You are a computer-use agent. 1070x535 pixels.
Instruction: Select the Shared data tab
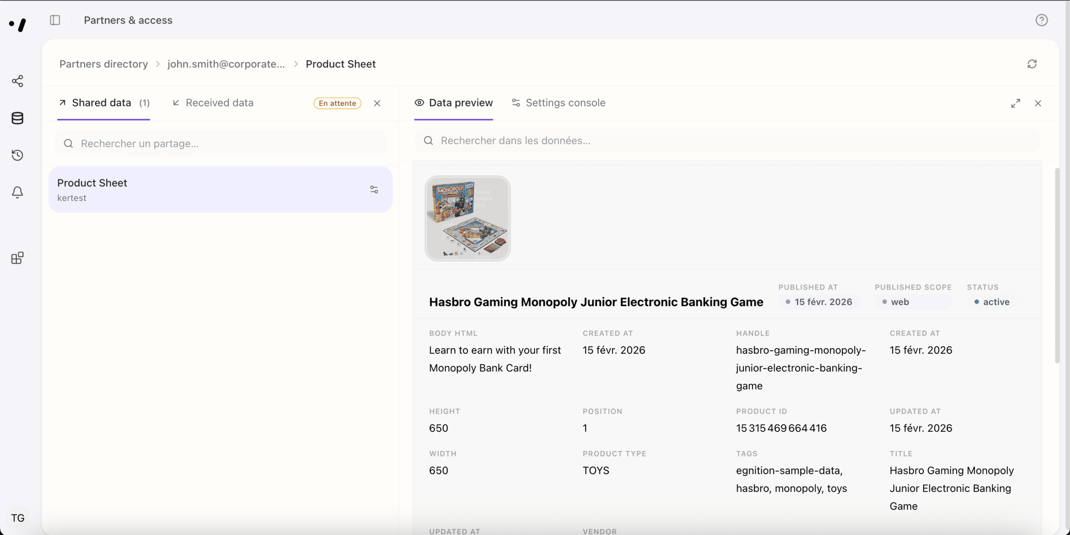(x=103, y=103)
